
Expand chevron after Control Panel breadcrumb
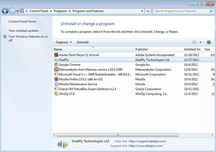click(51, 11)
